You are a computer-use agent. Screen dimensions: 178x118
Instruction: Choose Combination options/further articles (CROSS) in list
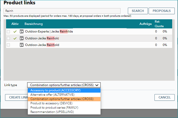[64, 99]
